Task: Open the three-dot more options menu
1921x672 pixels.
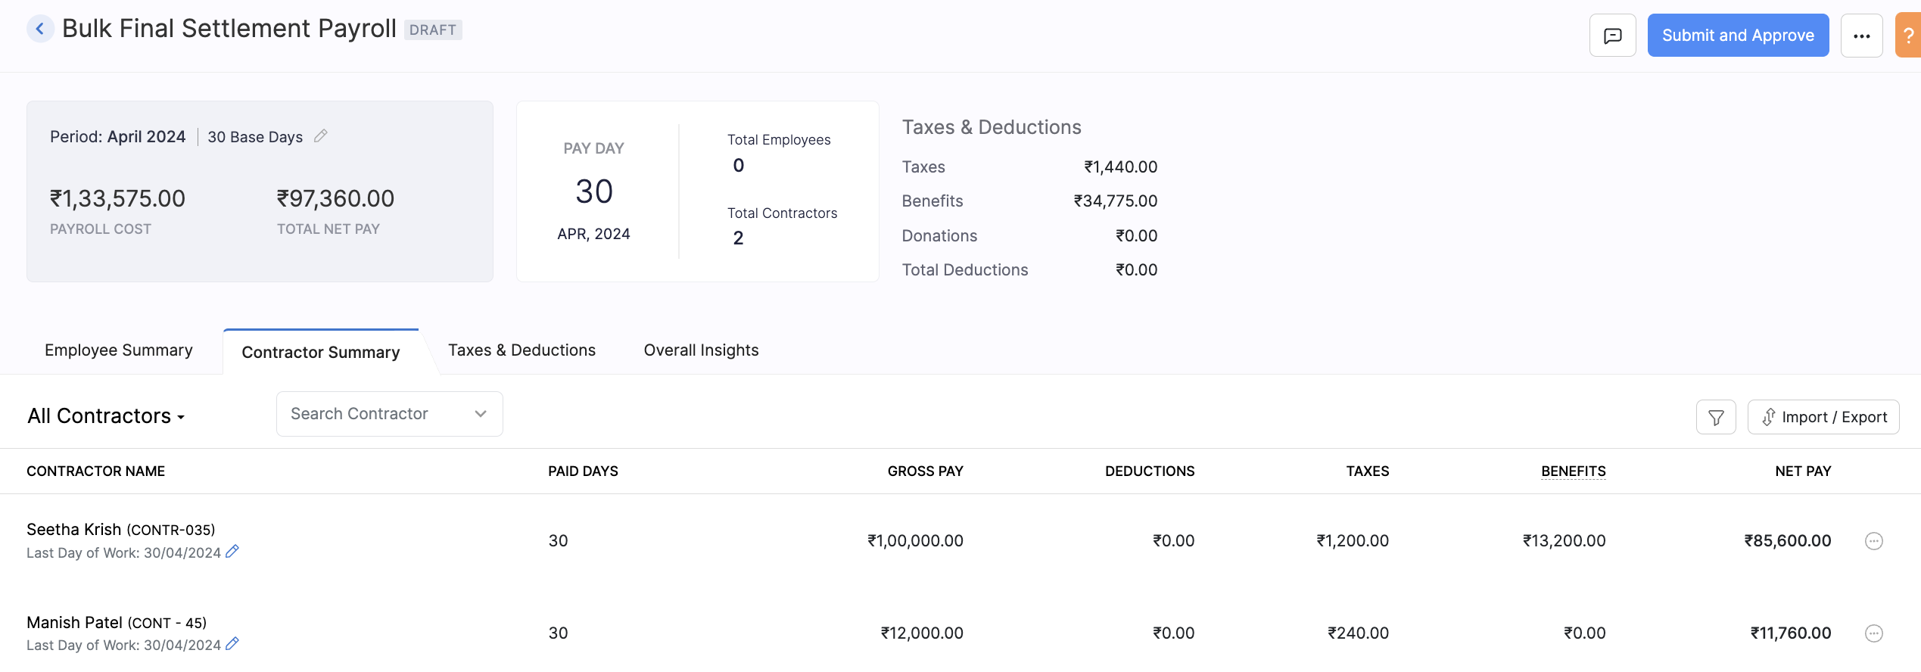Action: point(1861,36)
